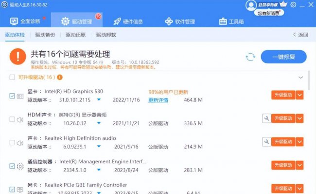Uncheck Intel Management Engine checkbox

[x=12, y=166]
